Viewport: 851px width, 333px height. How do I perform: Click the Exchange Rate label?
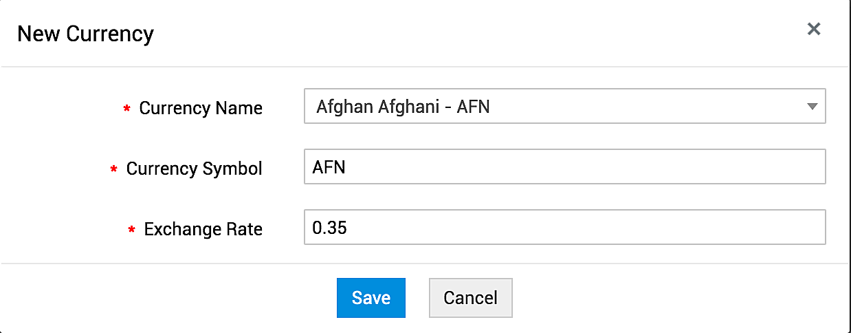203,229
